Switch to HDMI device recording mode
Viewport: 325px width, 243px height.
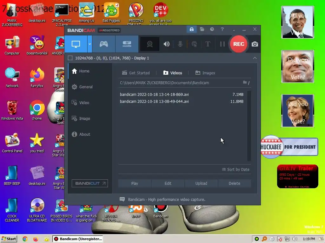[127, 44]
